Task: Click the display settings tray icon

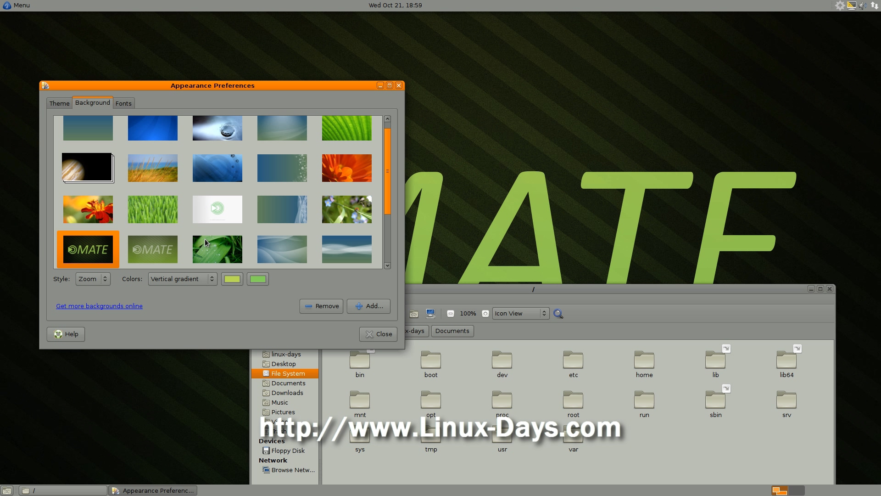Action: pos(852,6)
